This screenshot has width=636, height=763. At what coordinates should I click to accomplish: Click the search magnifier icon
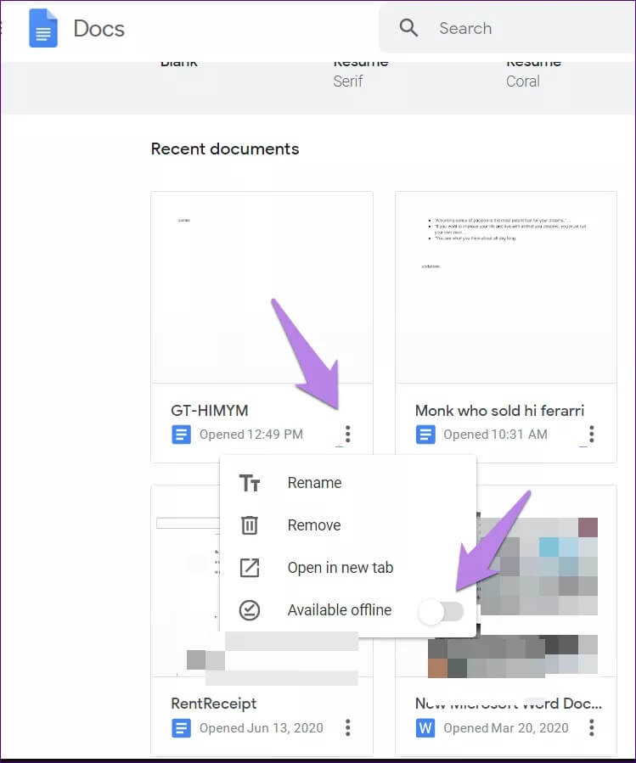[408, 28]
